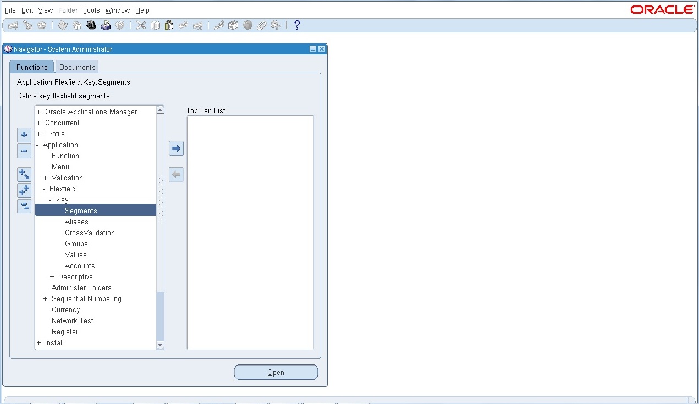Open Help with the question mark icon
This screenshot has height=404, width=699.
pos(296,25)
